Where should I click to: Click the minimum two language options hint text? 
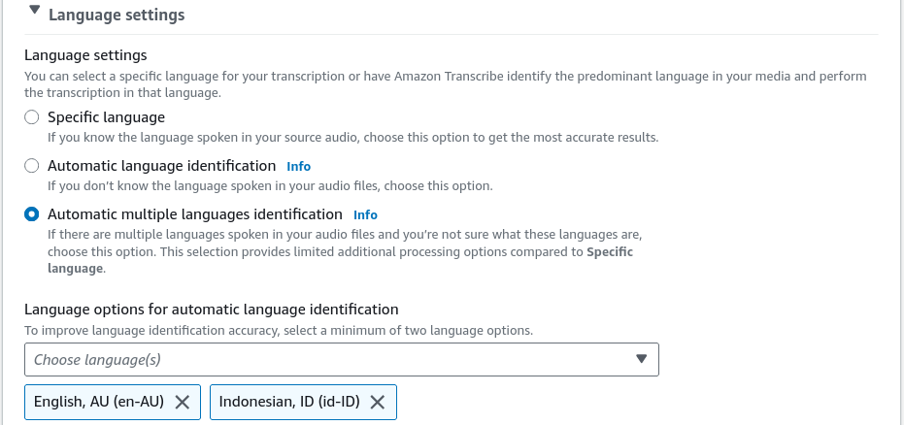point(279,331)
